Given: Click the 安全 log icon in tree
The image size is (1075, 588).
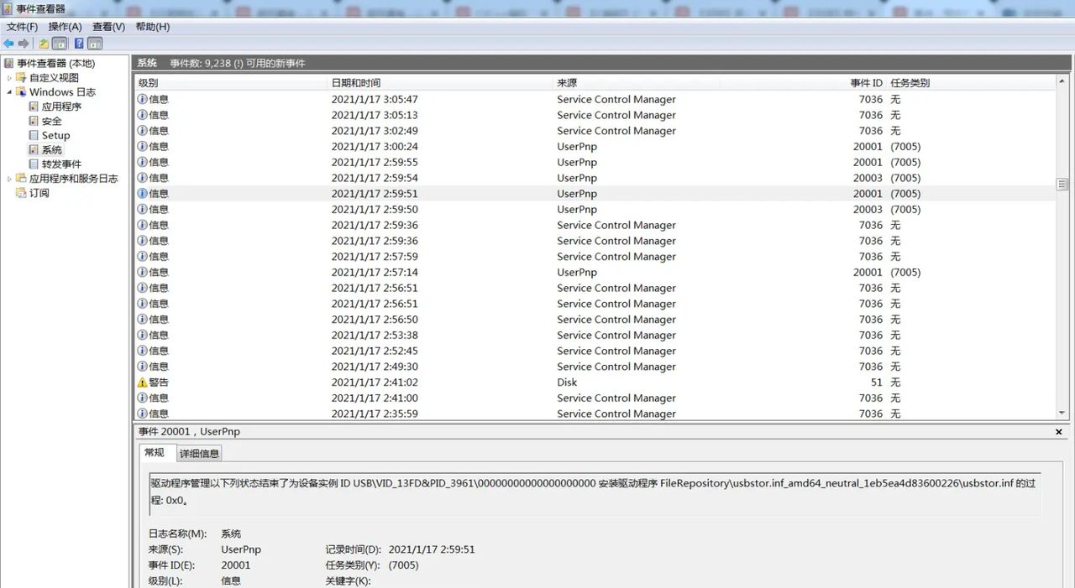Looking at the screenshot, I should click(x=34, y=121).
